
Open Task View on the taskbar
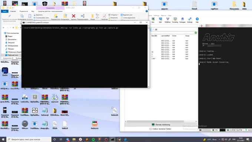(x=61, y=139)
